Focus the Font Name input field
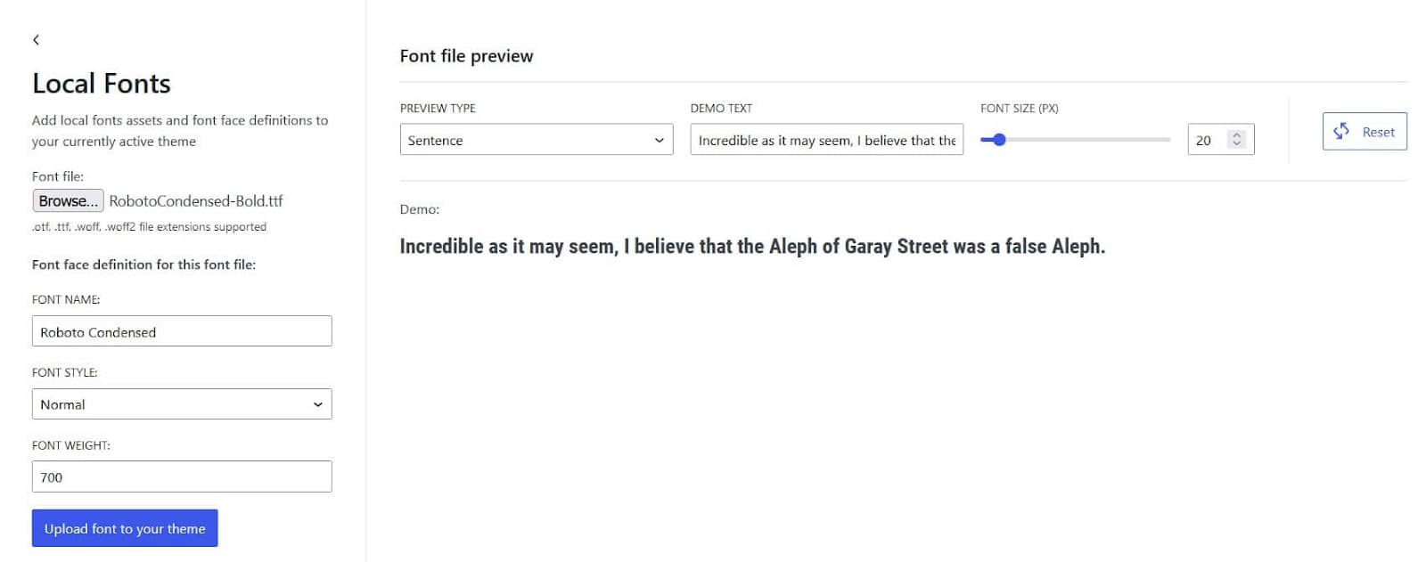This screenshot has width=1426, height=562. [182, 331]
